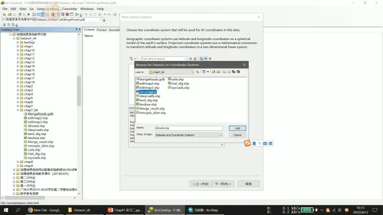The image size is (383, 215).
Task: Select wyroads.shp in browse list
Action: [179, 88]
